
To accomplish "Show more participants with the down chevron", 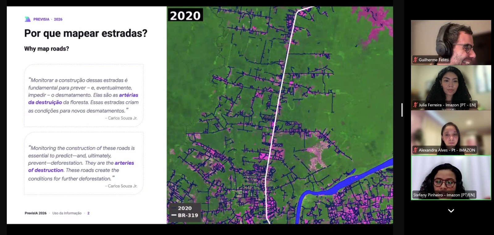I will 451,211.
